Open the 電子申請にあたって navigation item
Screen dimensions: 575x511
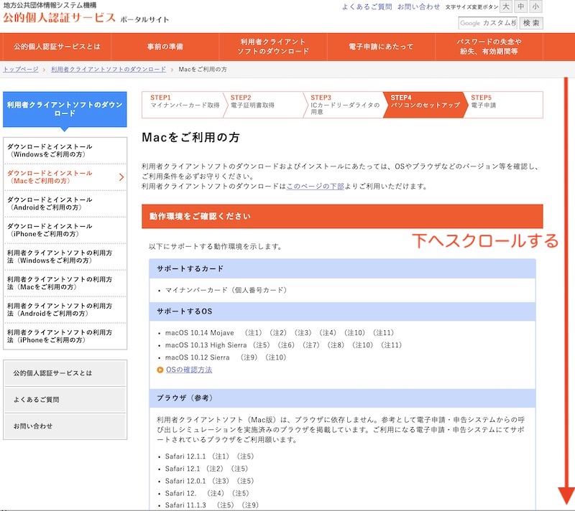point(381,47)
